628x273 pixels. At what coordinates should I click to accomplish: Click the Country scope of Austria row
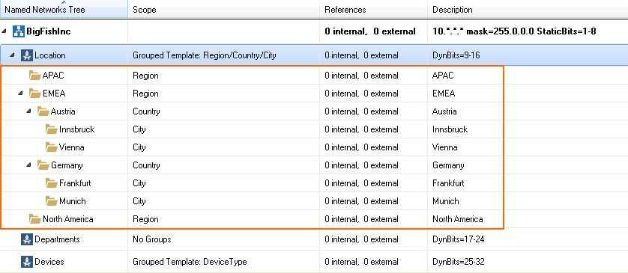coord(147,111)
